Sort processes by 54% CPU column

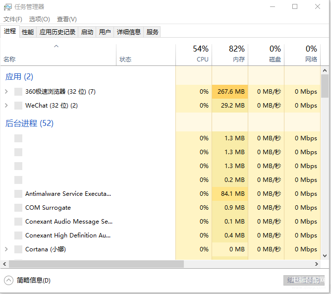click(194, 55)
